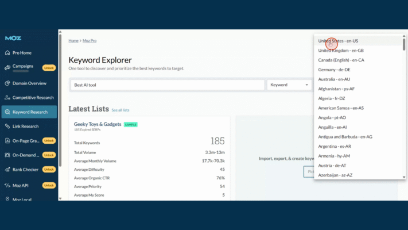408x230 pixels.
Task: Select Anguilla - en-AI option
Action: (x=358, y=127)
